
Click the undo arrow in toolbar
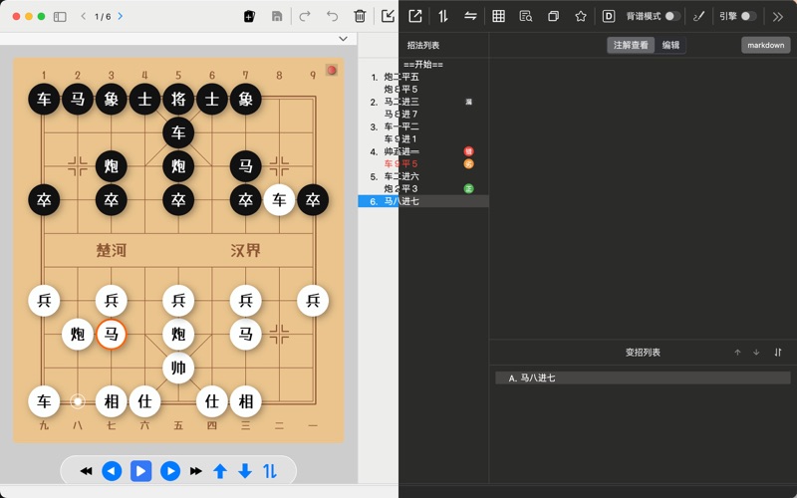pyautogui.click(x=332, y=16)
